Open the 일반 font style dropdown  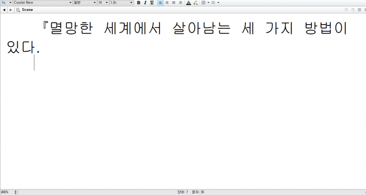[x=84, y=3]
